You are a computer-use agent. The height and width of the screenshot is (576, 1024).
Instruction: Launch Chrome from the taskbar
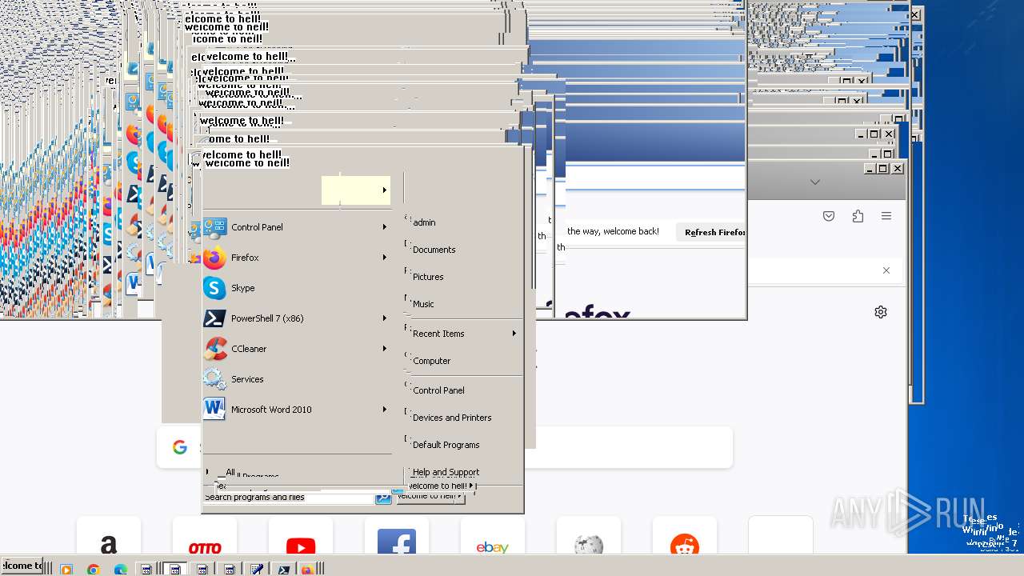tap(94, 570)
